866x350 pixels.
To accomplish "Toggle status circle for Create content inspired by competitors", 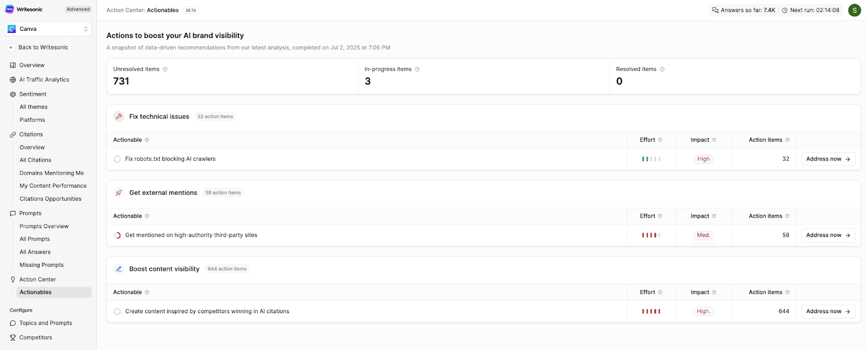I will [x=117, y=312].
